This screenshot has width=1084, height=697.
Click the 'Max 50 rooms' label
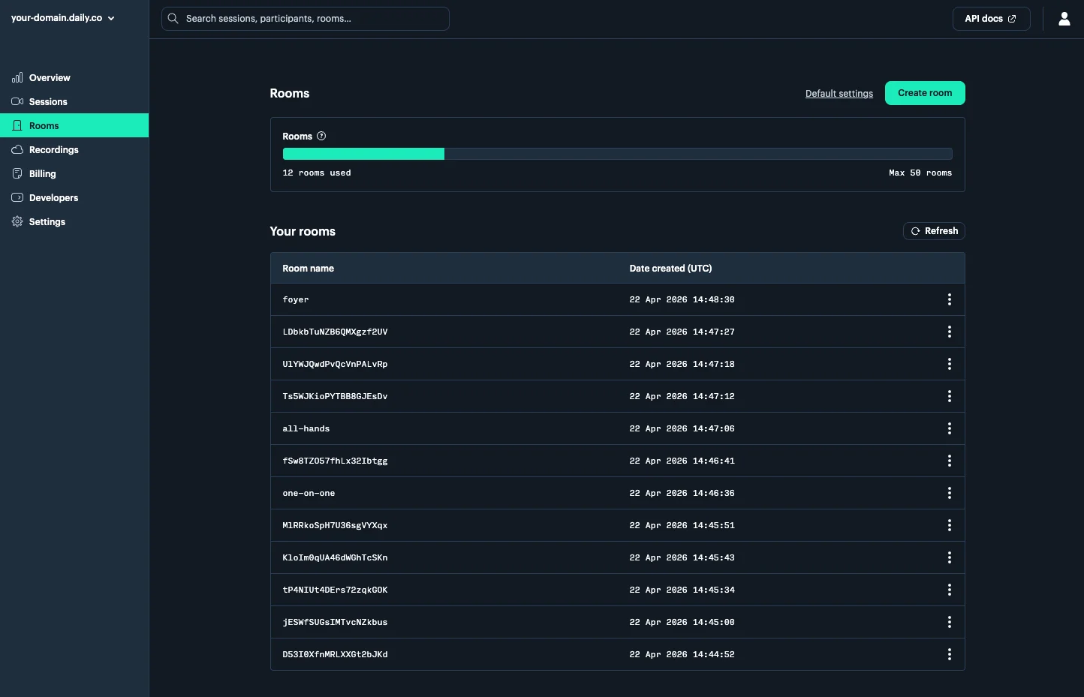(920, 173)
